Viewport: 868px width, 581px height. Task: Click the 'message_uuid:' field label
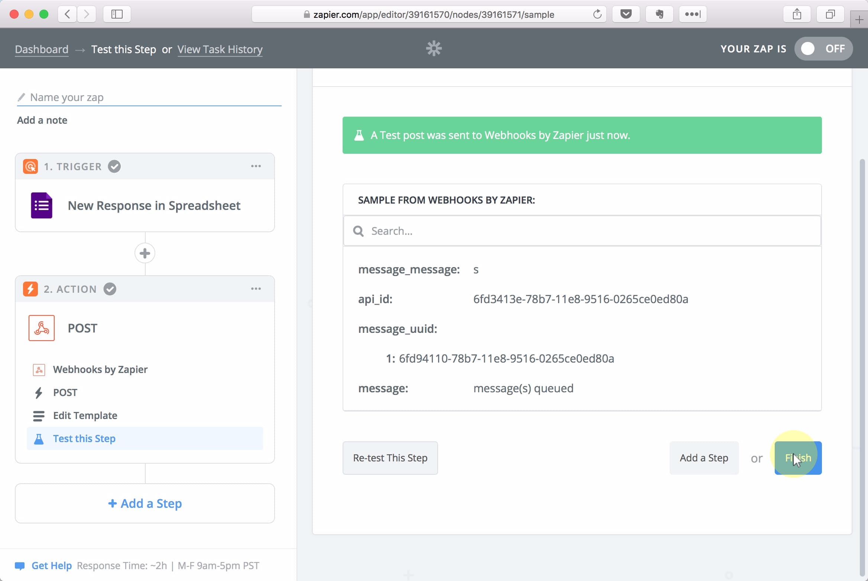click(398, 329)
